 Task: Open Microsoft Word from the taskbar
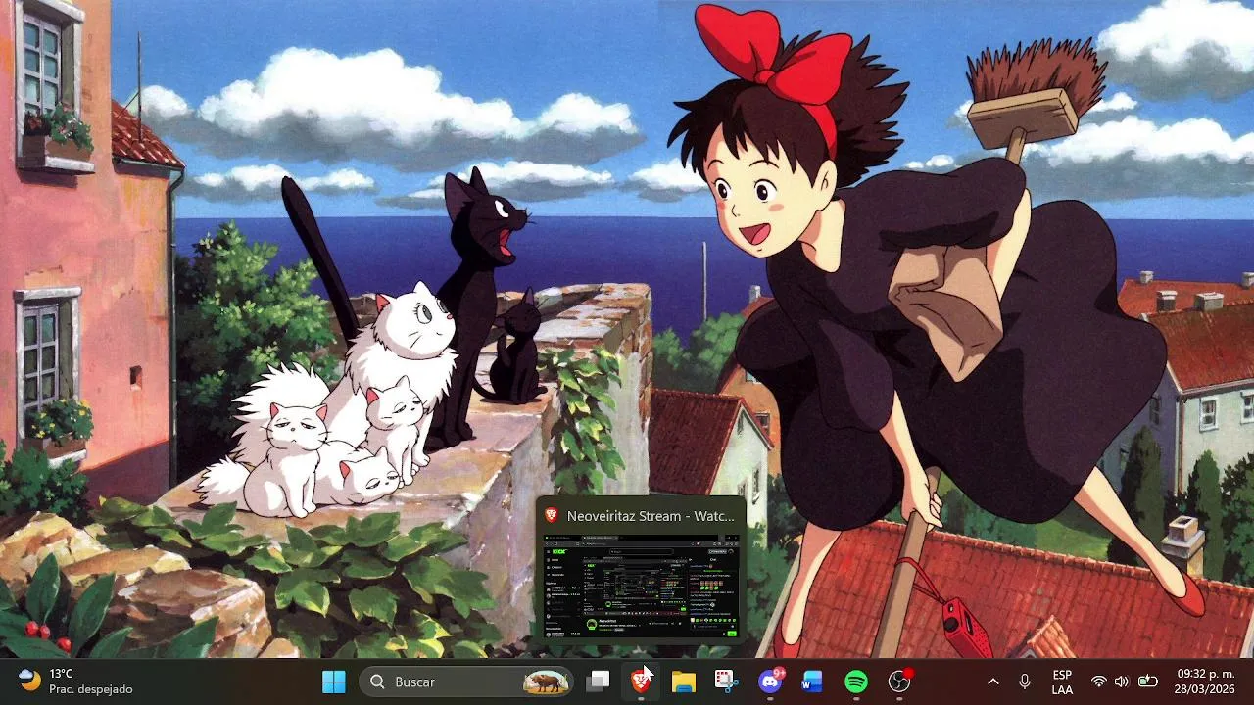[812, 681]
